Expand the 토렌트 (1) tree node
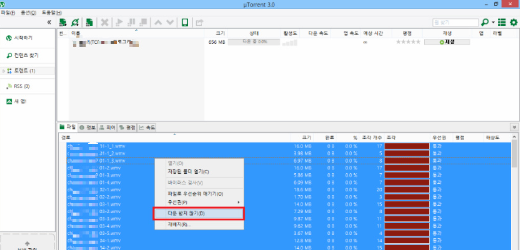This screenshot has height=250, width=520. [4, 71]
